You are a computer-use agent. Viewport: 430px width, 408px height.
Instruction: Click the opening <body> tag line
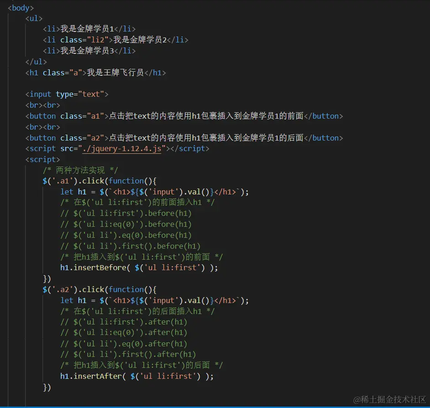point(21,8)
